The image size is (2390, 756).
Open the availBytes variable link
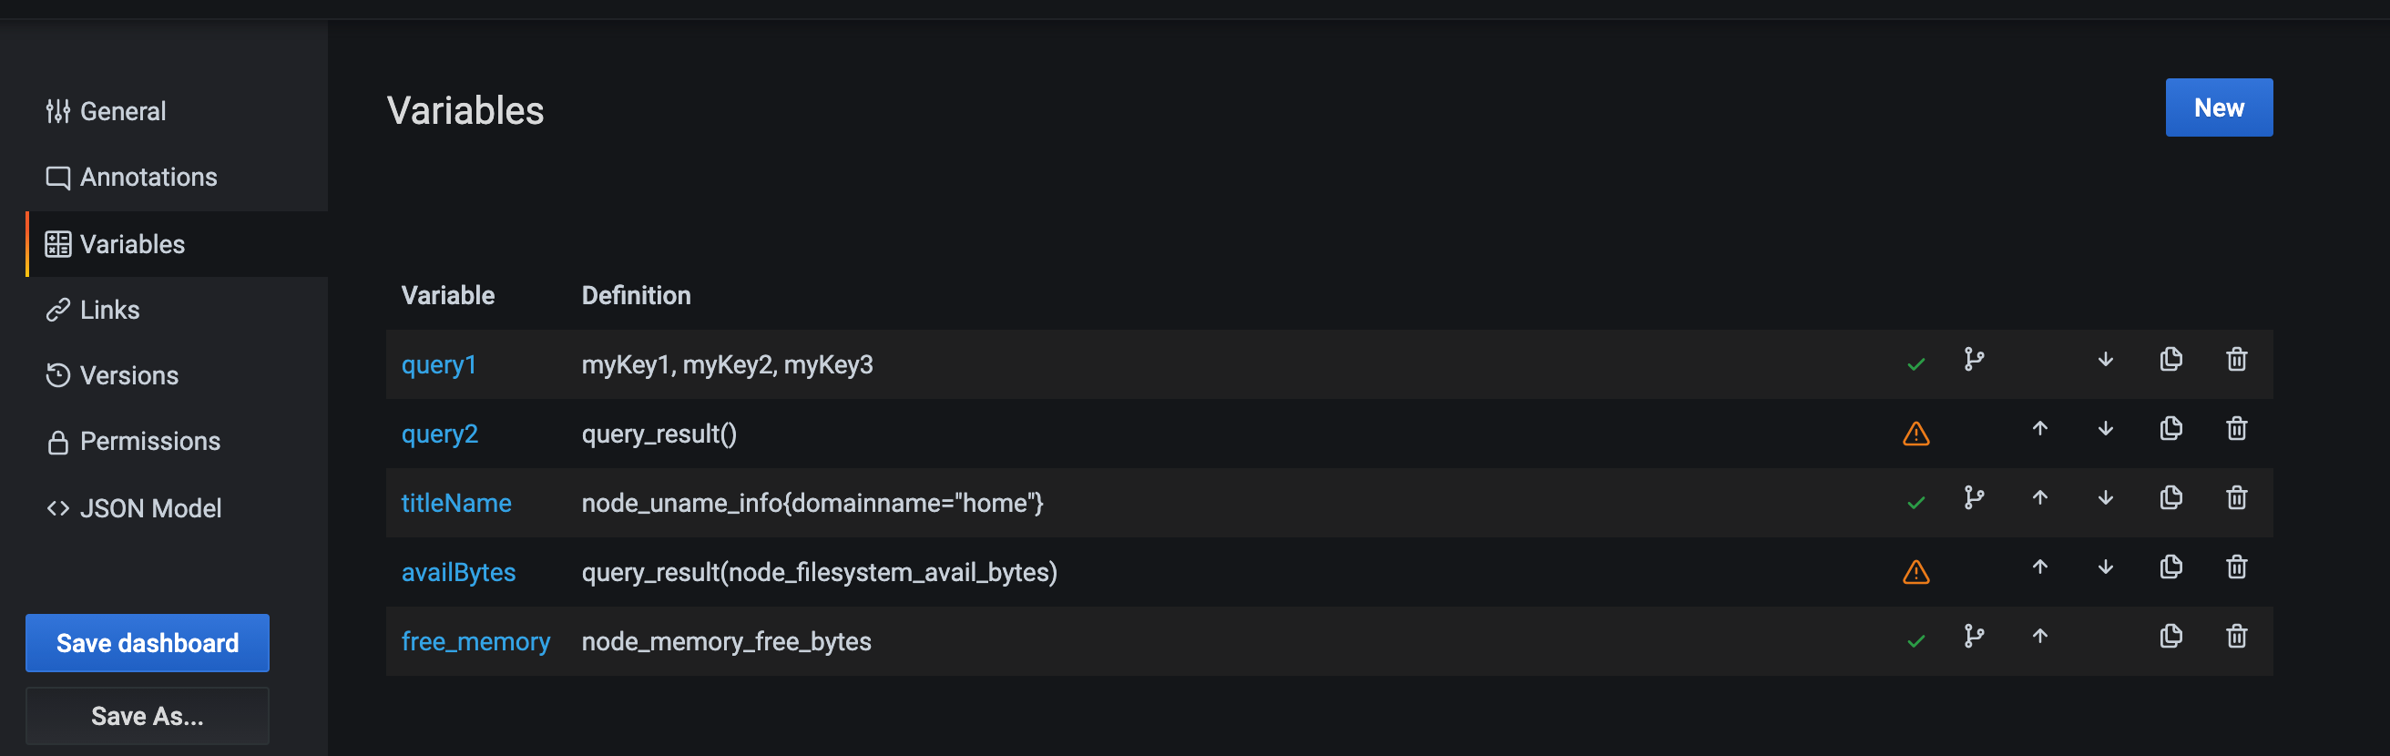coord(458,572)
